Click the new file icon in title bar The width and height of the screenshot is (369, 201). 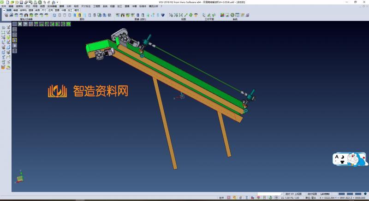pos(7,2)
